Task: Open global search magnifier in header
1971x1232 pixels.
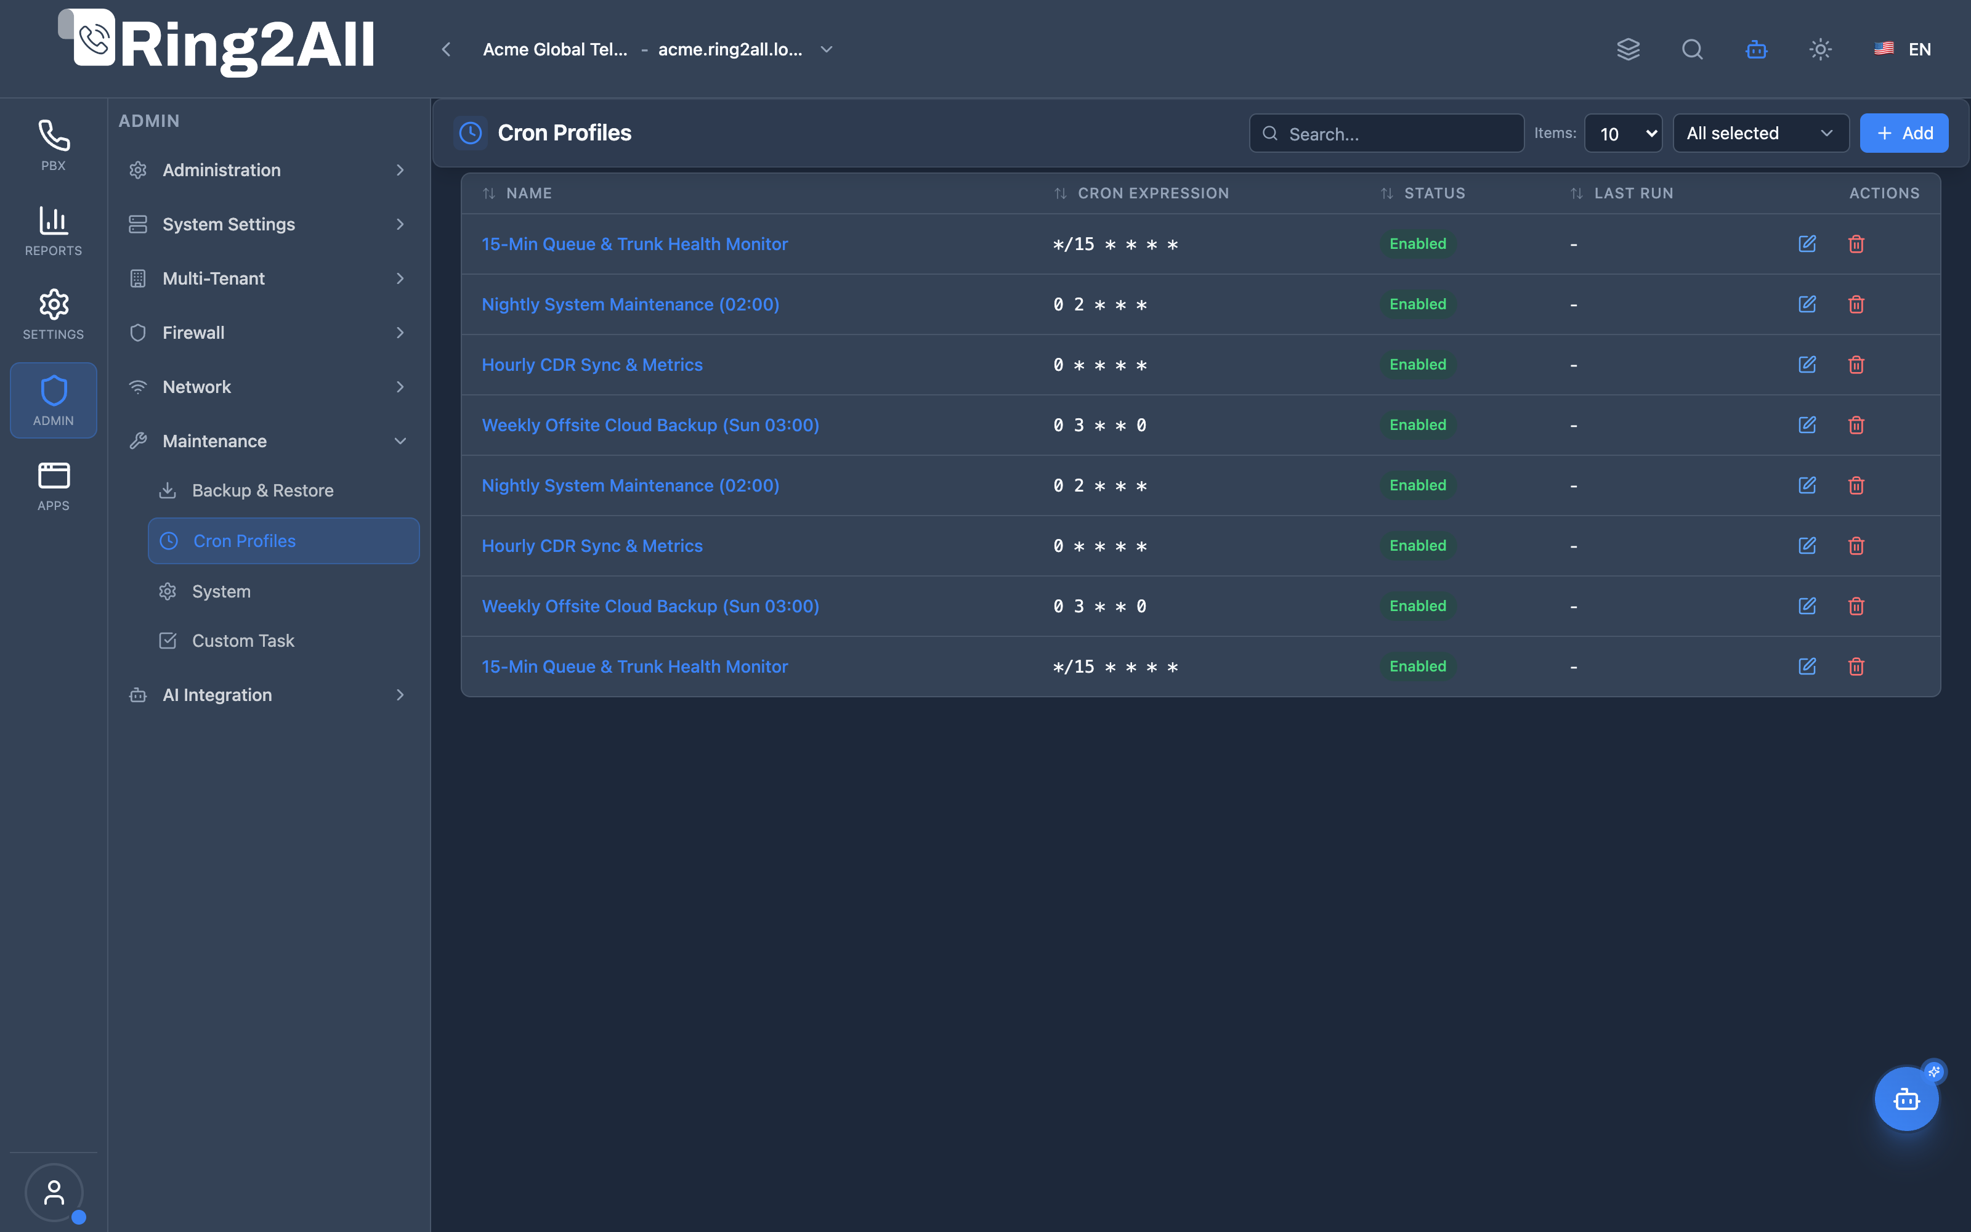Action: (1693, 49)
